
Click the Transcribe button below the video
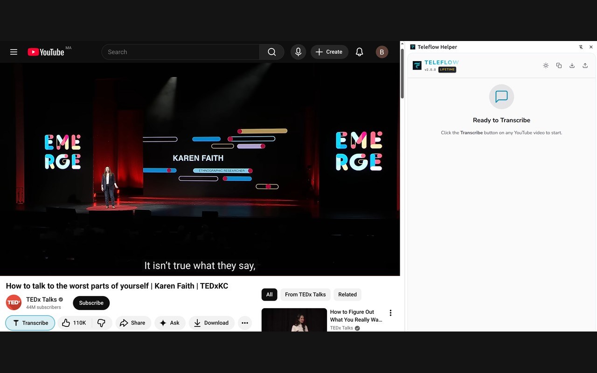pyautogui.click(x=30, y=323)
